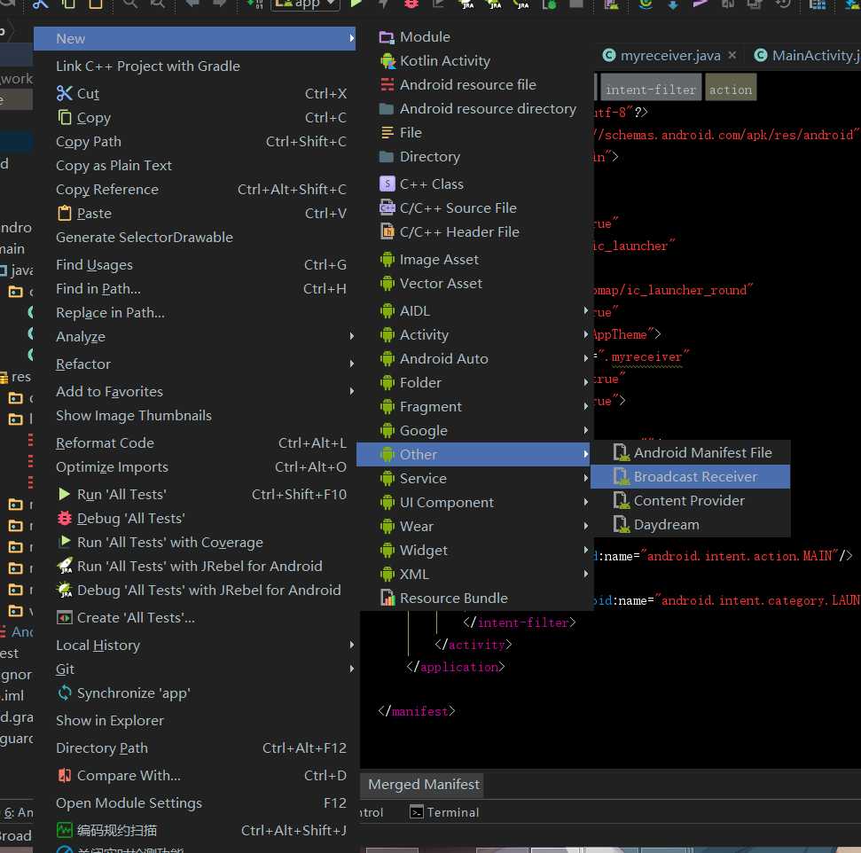This screenshot has height=853, width=861.
Task: Click the C/C++ Source File icon
Action: pos(387,207)
